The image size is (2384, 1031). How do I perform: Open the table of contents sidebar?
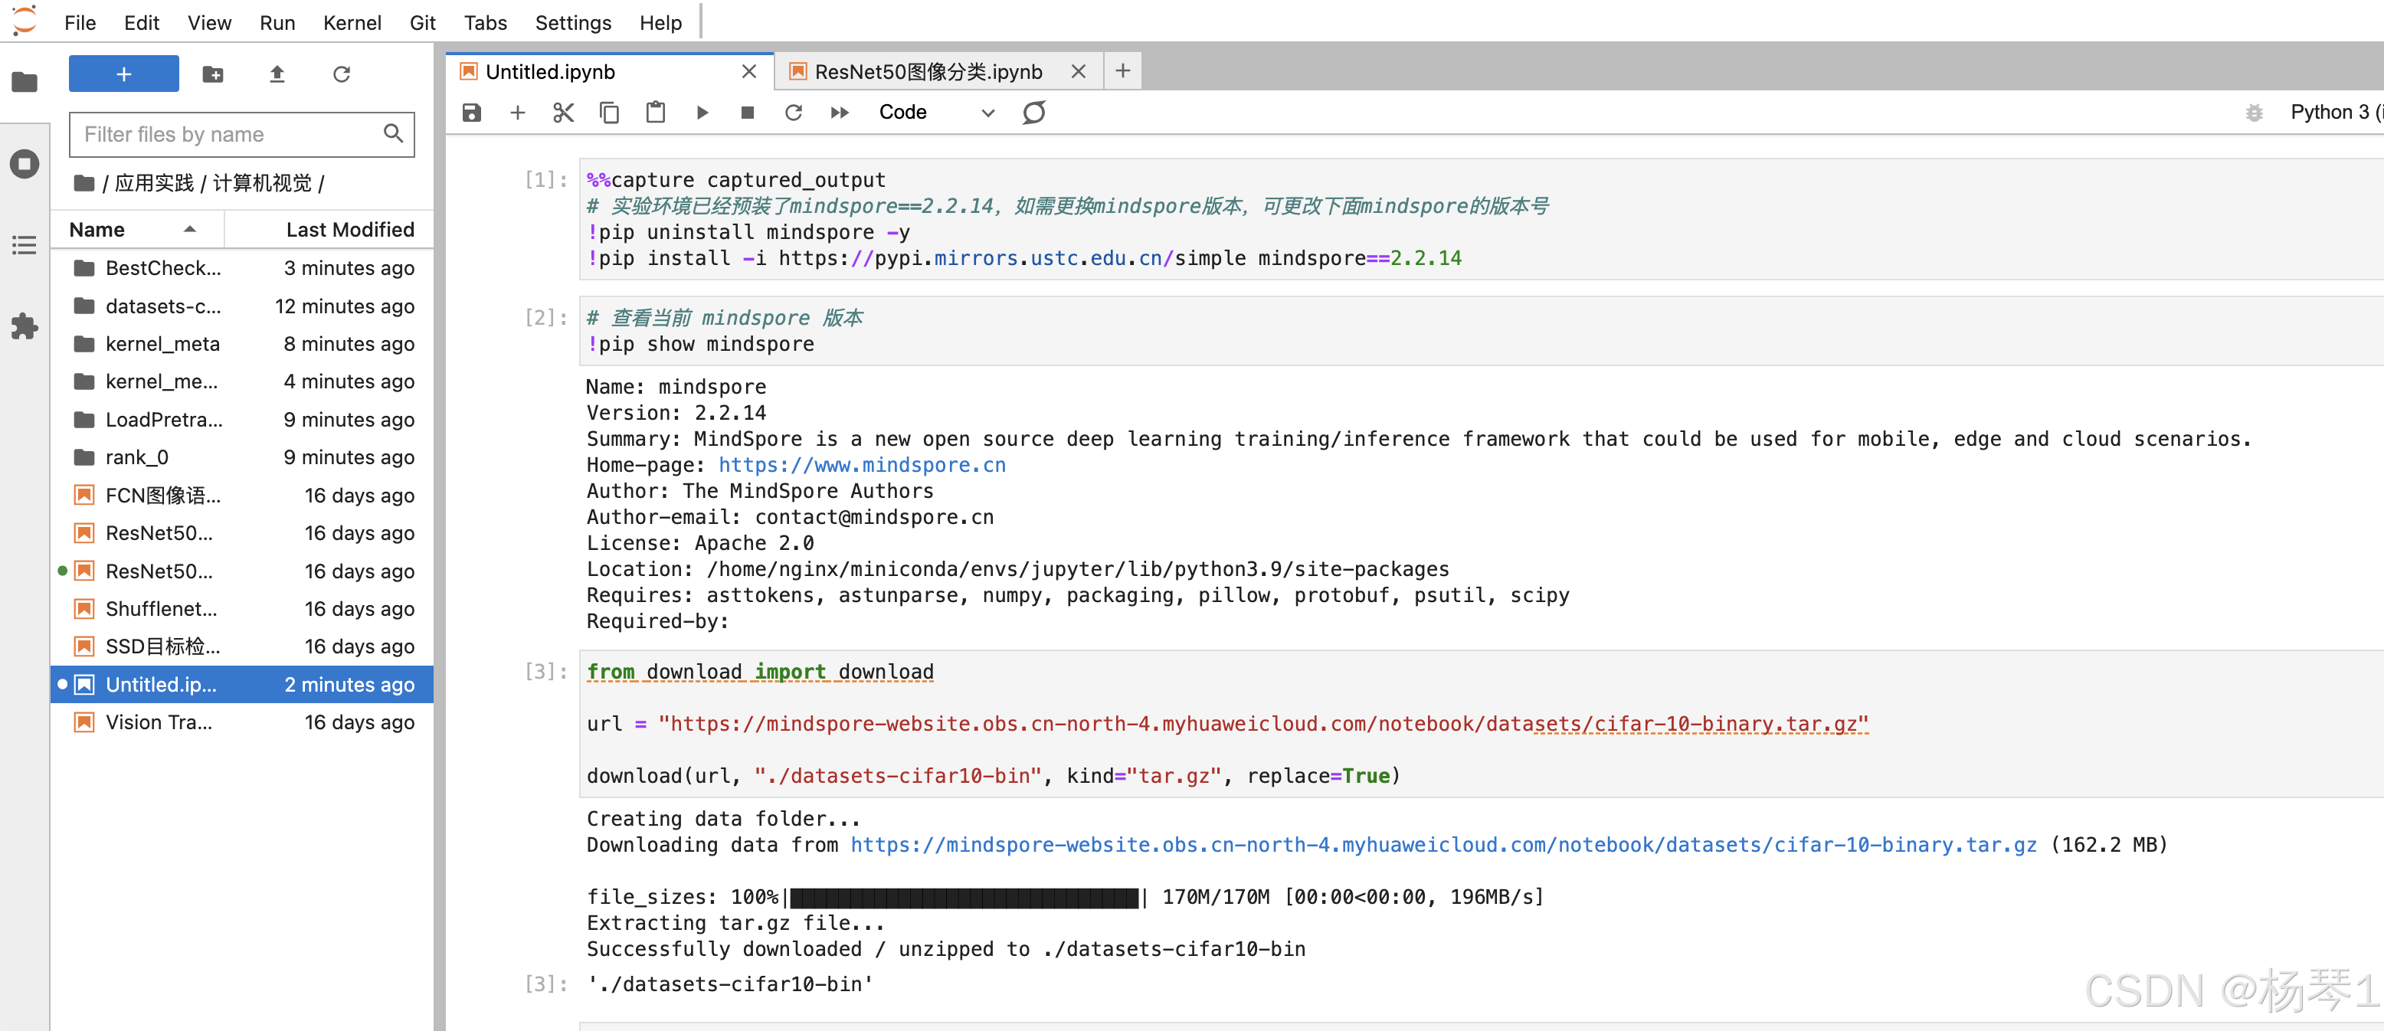click(x=24, y=245)
